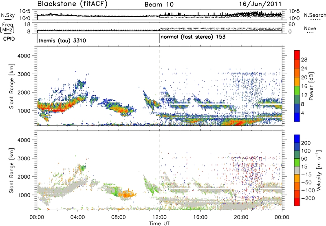Click the '4' tick on Power colorbar
Image resolution: width=326 pixels, height=226 pixels.
coord(302,113)
